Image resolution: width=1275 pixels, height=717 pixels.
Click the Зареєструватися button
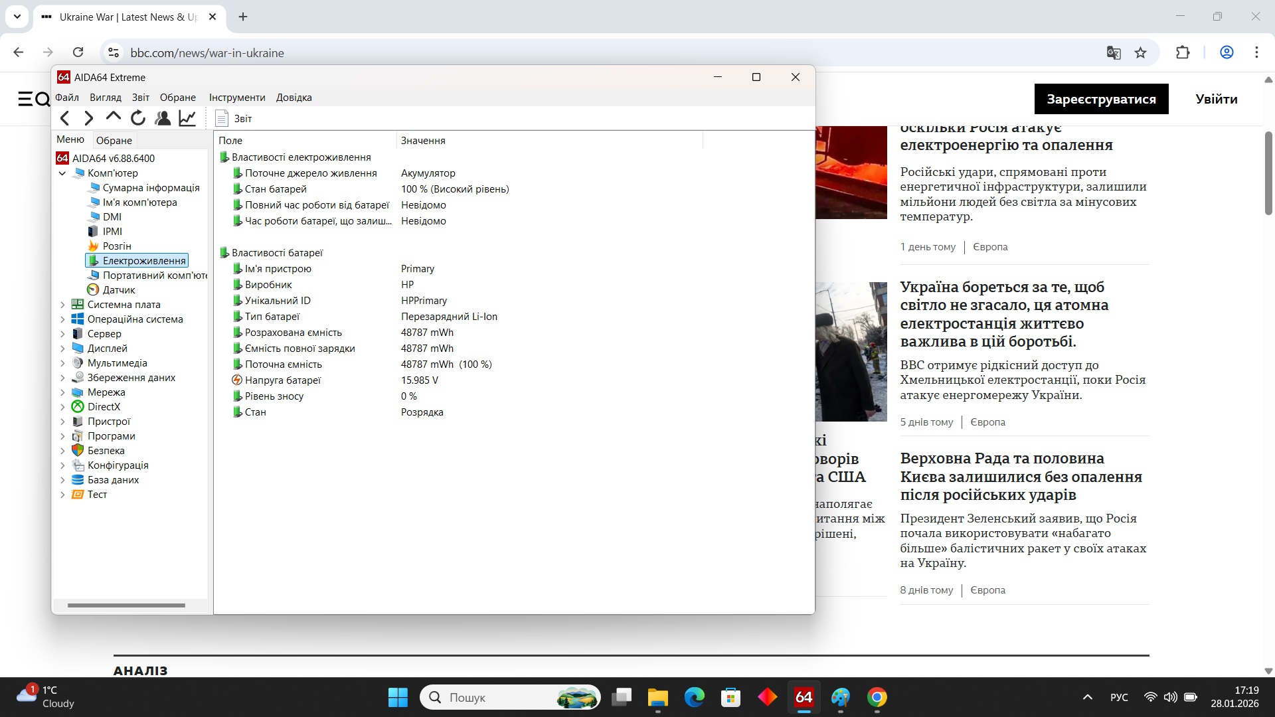1101,98
